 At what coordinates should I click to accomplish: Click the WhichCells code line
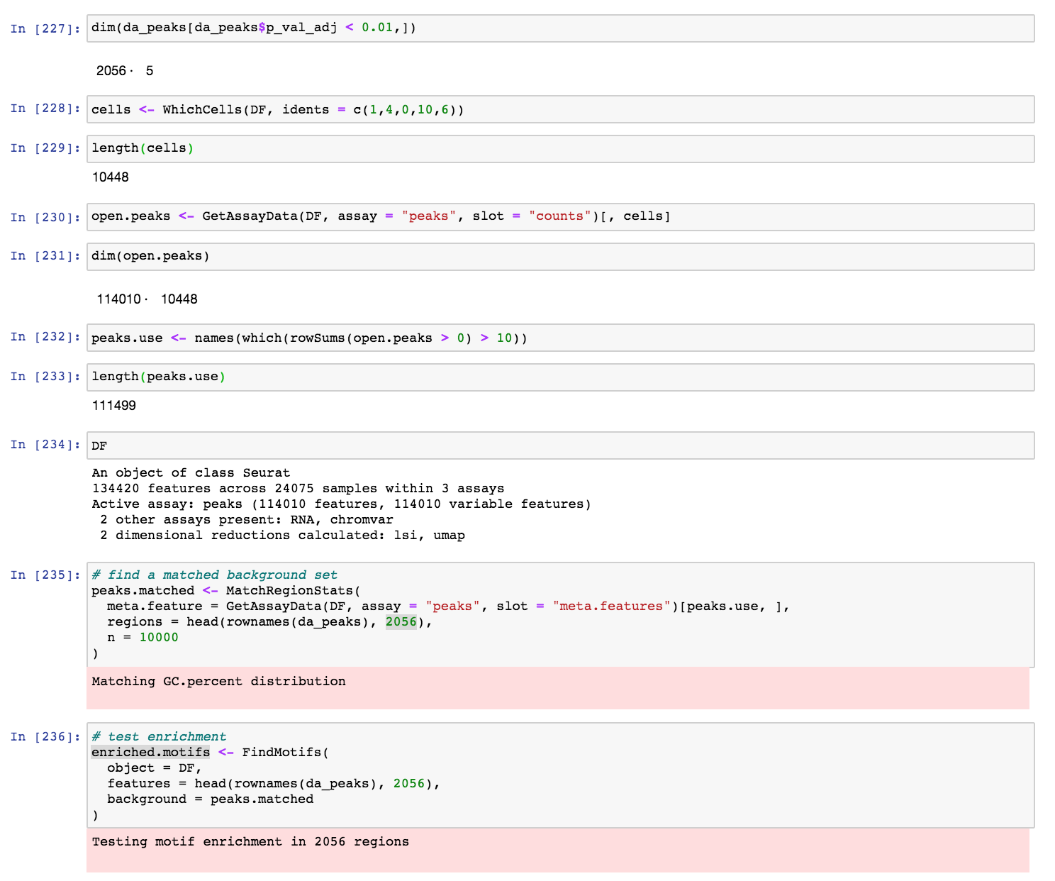point(277,109)
